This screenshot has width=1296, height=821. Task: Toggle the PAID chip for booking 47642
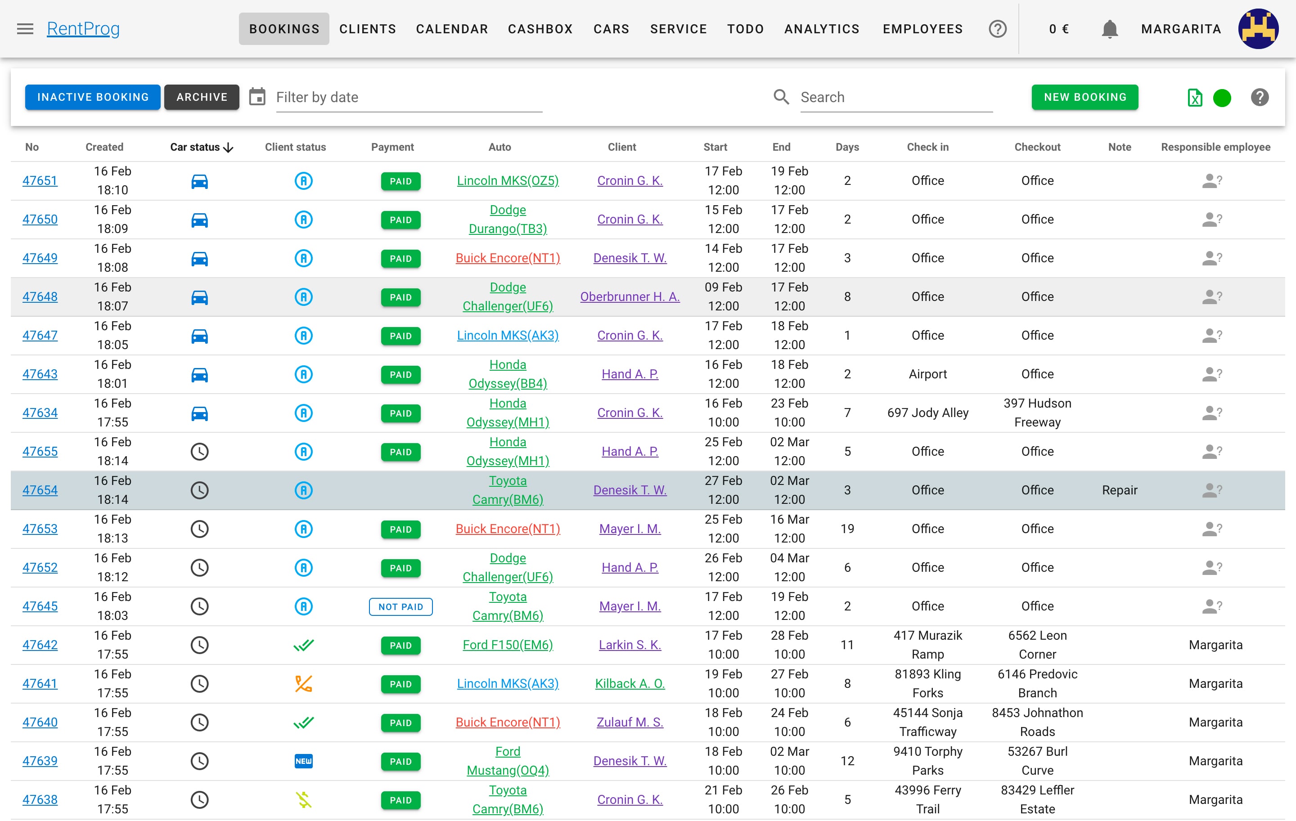click(x=400, y=645)
